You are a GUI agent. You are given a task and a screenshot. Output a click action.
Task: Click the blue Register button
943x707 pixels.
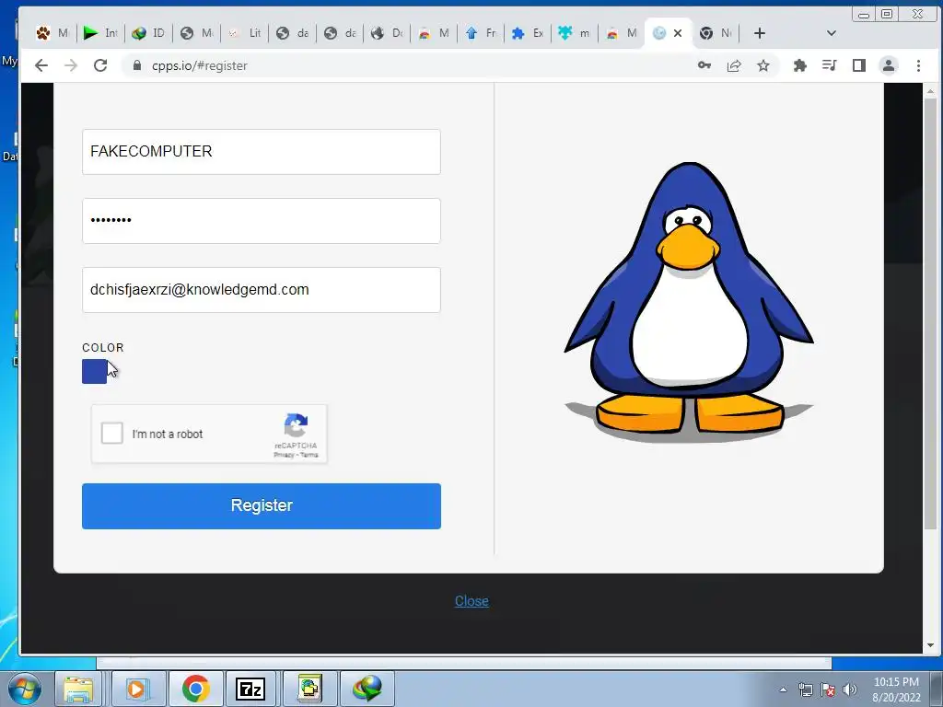(261, 506)
